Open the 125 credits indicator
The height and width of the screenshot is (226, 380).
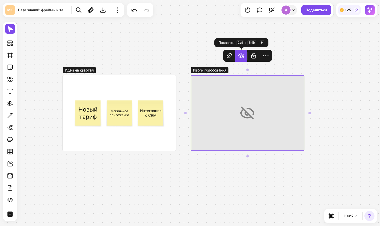[349, 10]
